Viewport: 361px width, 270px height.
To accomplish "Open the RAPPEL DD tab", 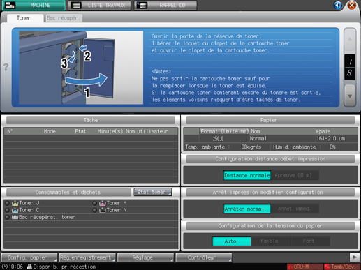I will coord(165,5).
